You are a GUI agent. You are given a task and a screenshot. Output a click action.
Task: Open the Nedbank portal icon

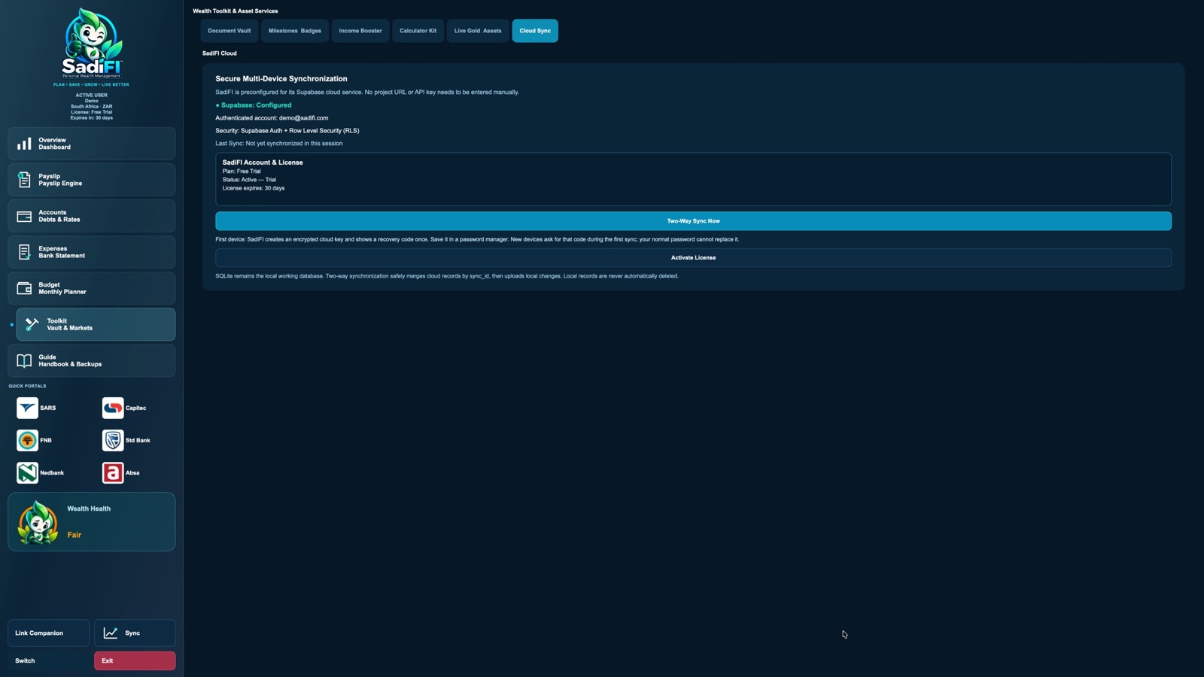pyautogui.click(x=27, y=472)
